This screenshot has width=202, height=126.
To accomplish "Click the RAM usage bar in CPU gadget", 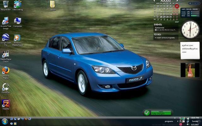I will point(195,16).
